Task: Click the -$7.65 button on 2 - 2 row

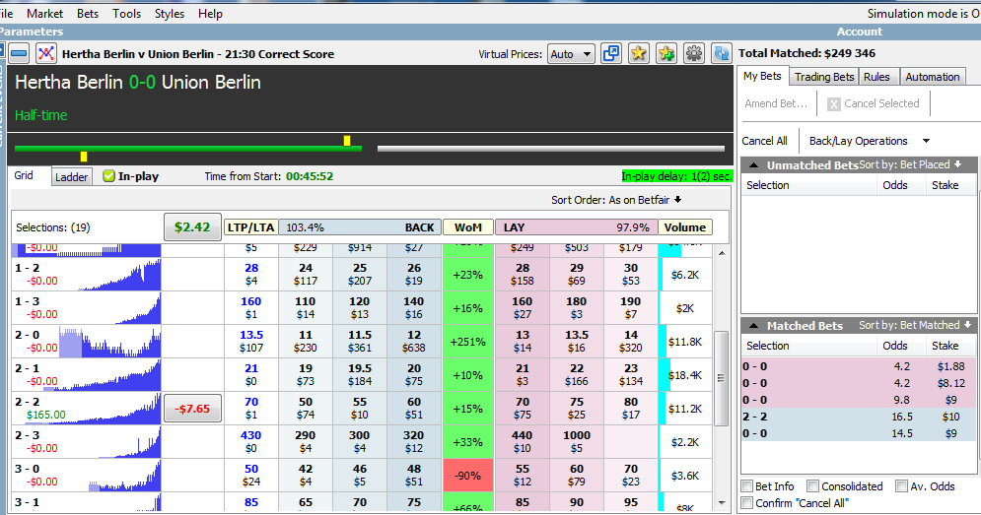Action: [192, 409]
